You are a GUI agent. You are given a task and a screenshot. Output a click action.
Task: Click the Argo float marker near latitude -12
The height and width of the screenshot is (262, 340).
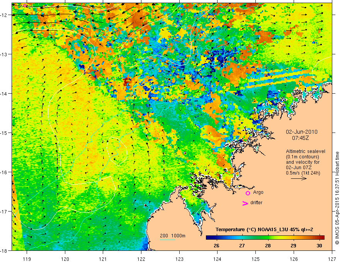pyautogui.click(x=25, y=5)
